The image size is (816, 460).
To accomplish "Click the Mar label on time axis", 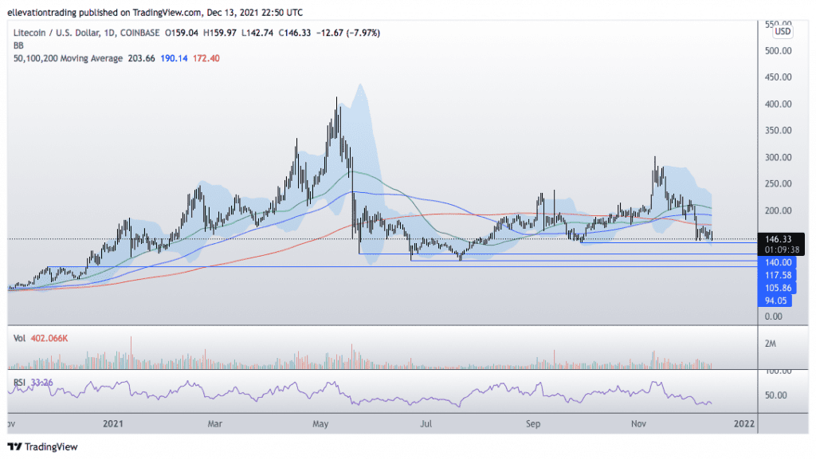I will pos(215,423).
